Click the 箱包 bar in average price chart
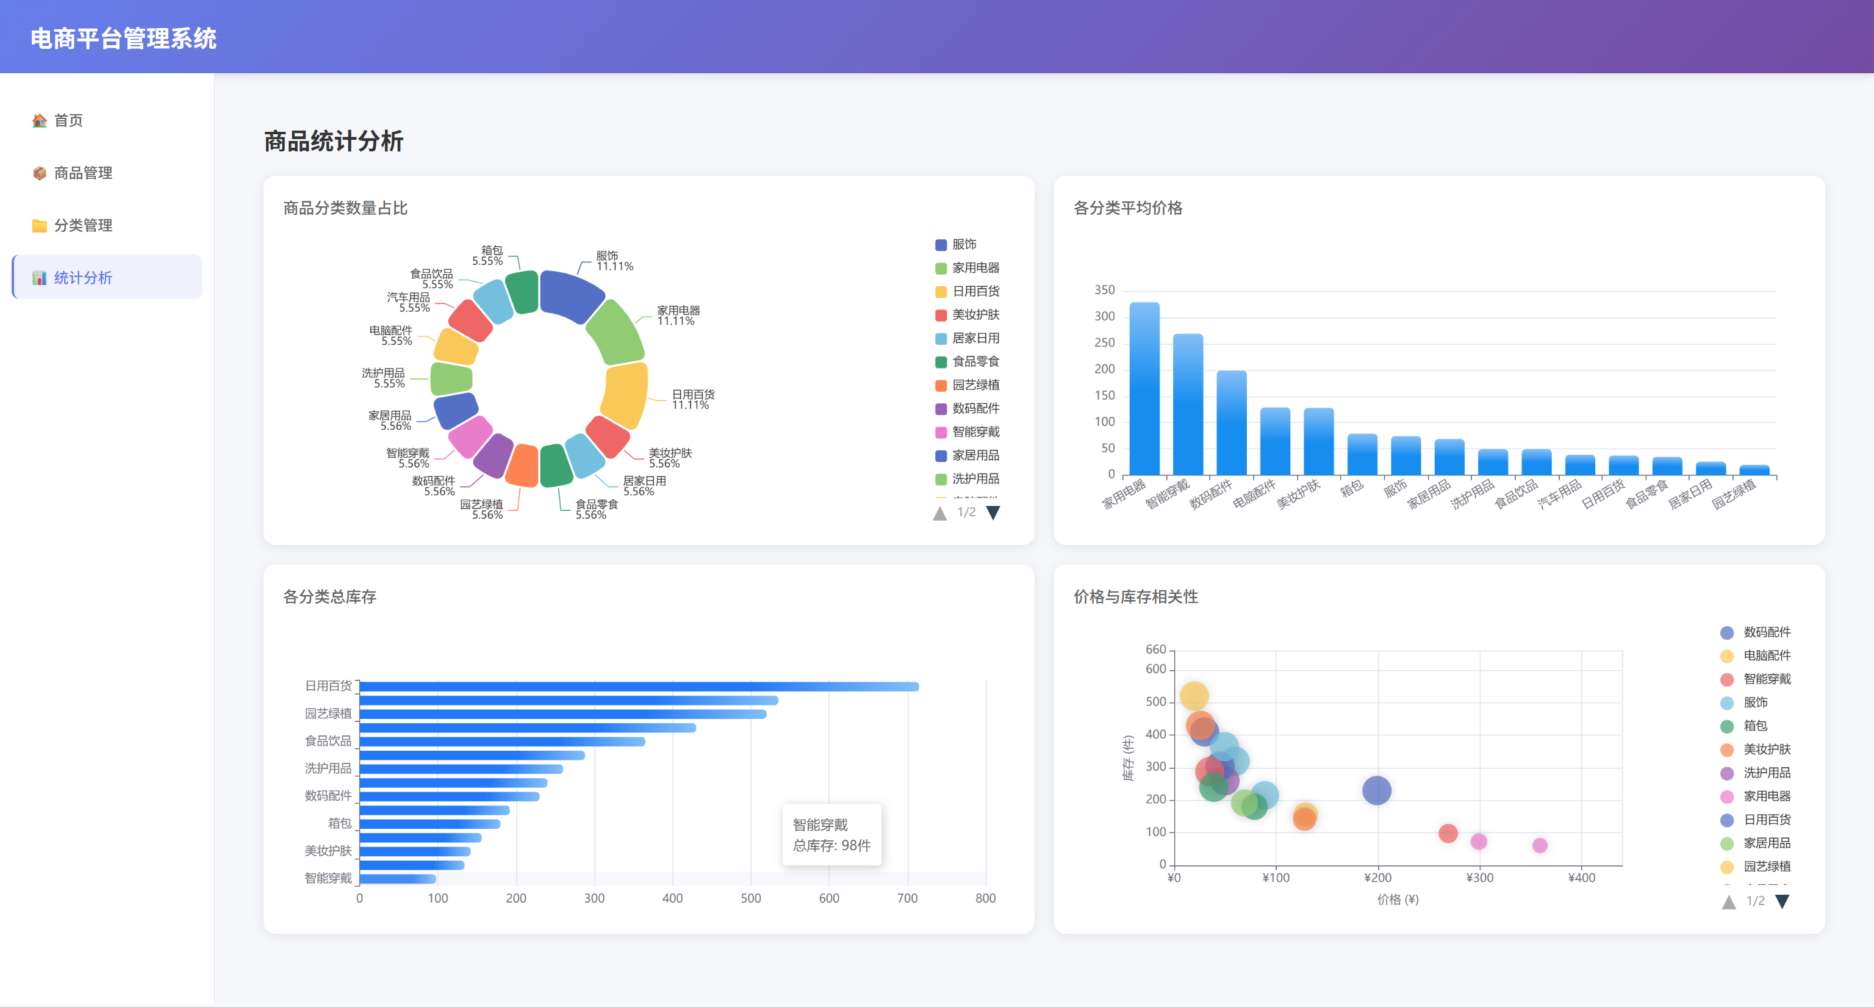The height and width of the screenshot is (1007, 1874). coord(1363,454)
